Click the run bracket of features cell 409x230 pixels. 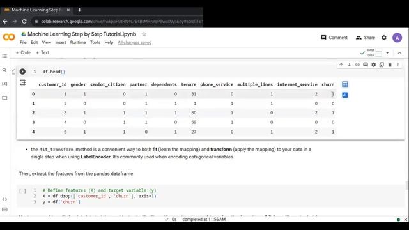(x=22, y=191)
